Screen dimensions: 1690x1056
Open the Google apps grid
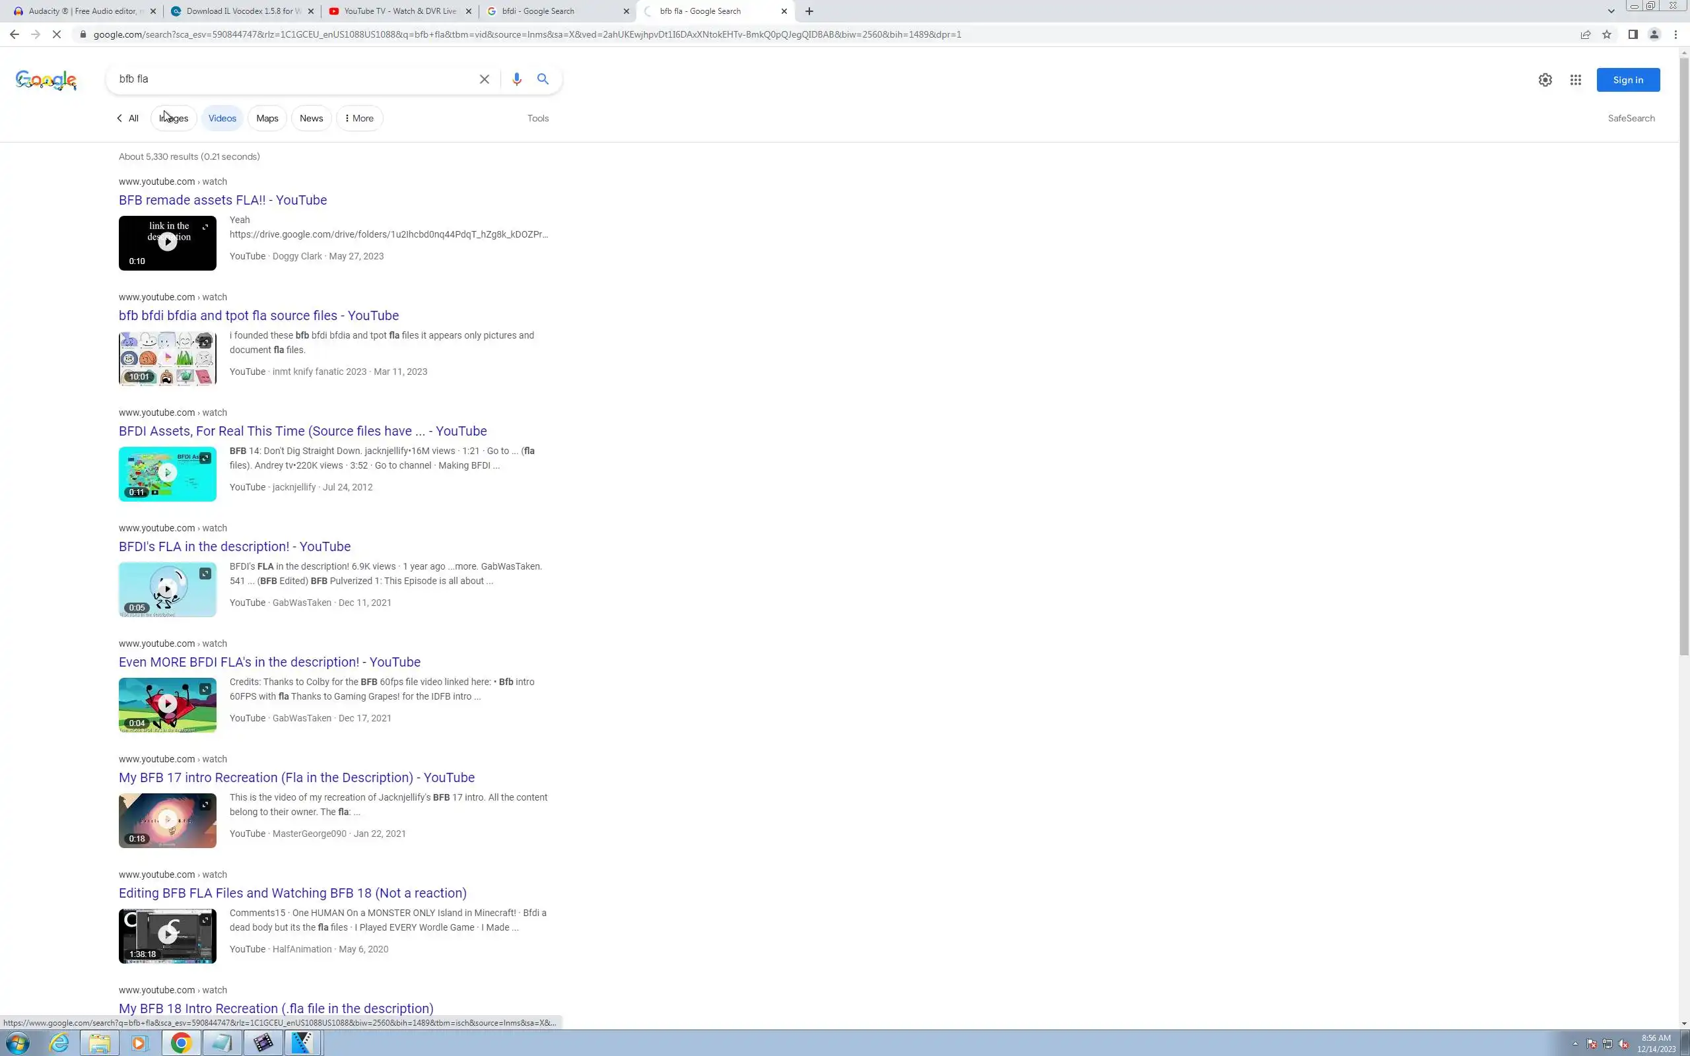pyautogui.click(x=1576, y=80)
